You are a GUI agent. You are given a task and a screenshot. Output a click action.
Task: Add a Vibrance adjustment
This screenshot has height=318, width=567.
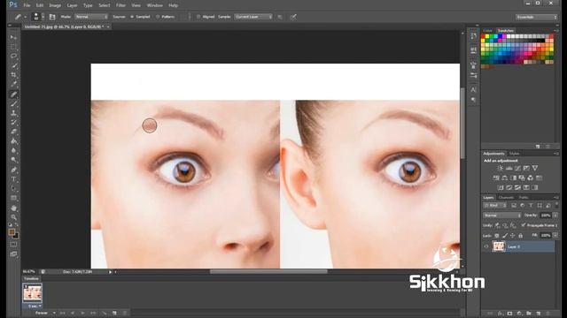(535, 169)
